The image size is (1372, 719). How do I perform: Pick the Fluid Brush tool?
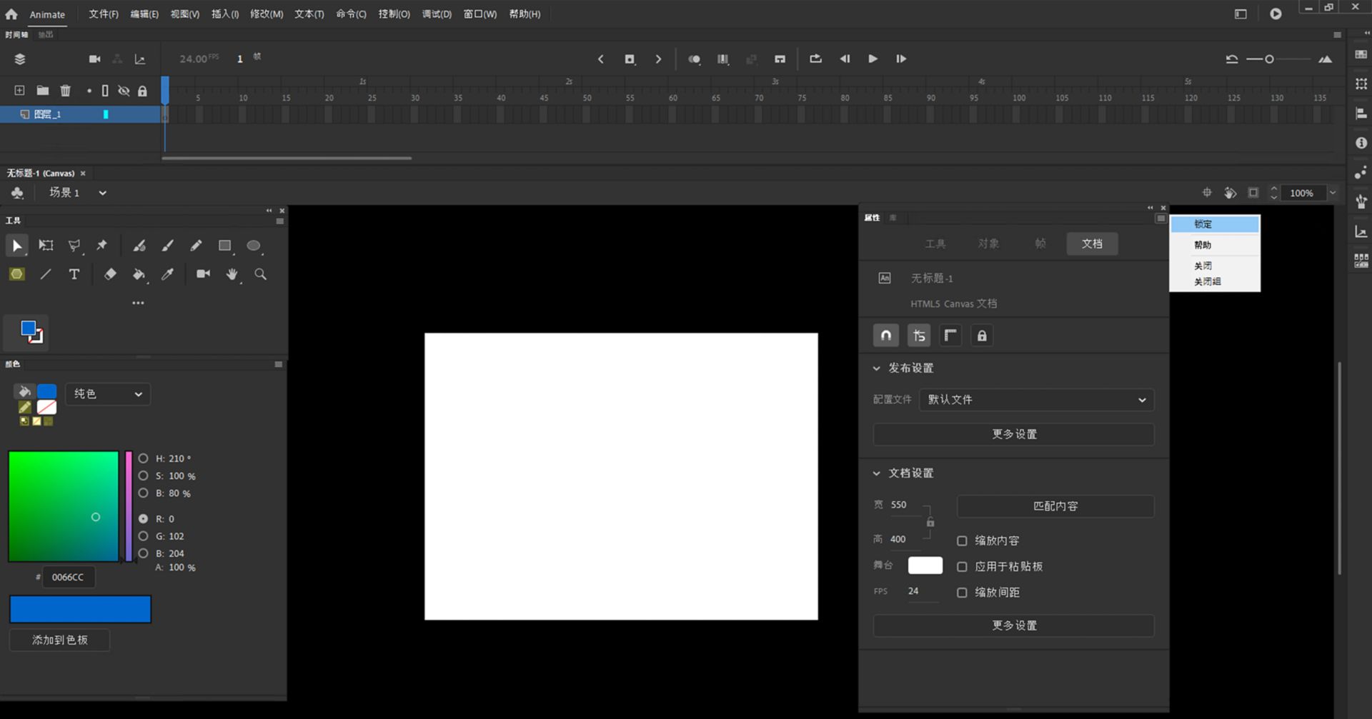click(x=139, y=246)
